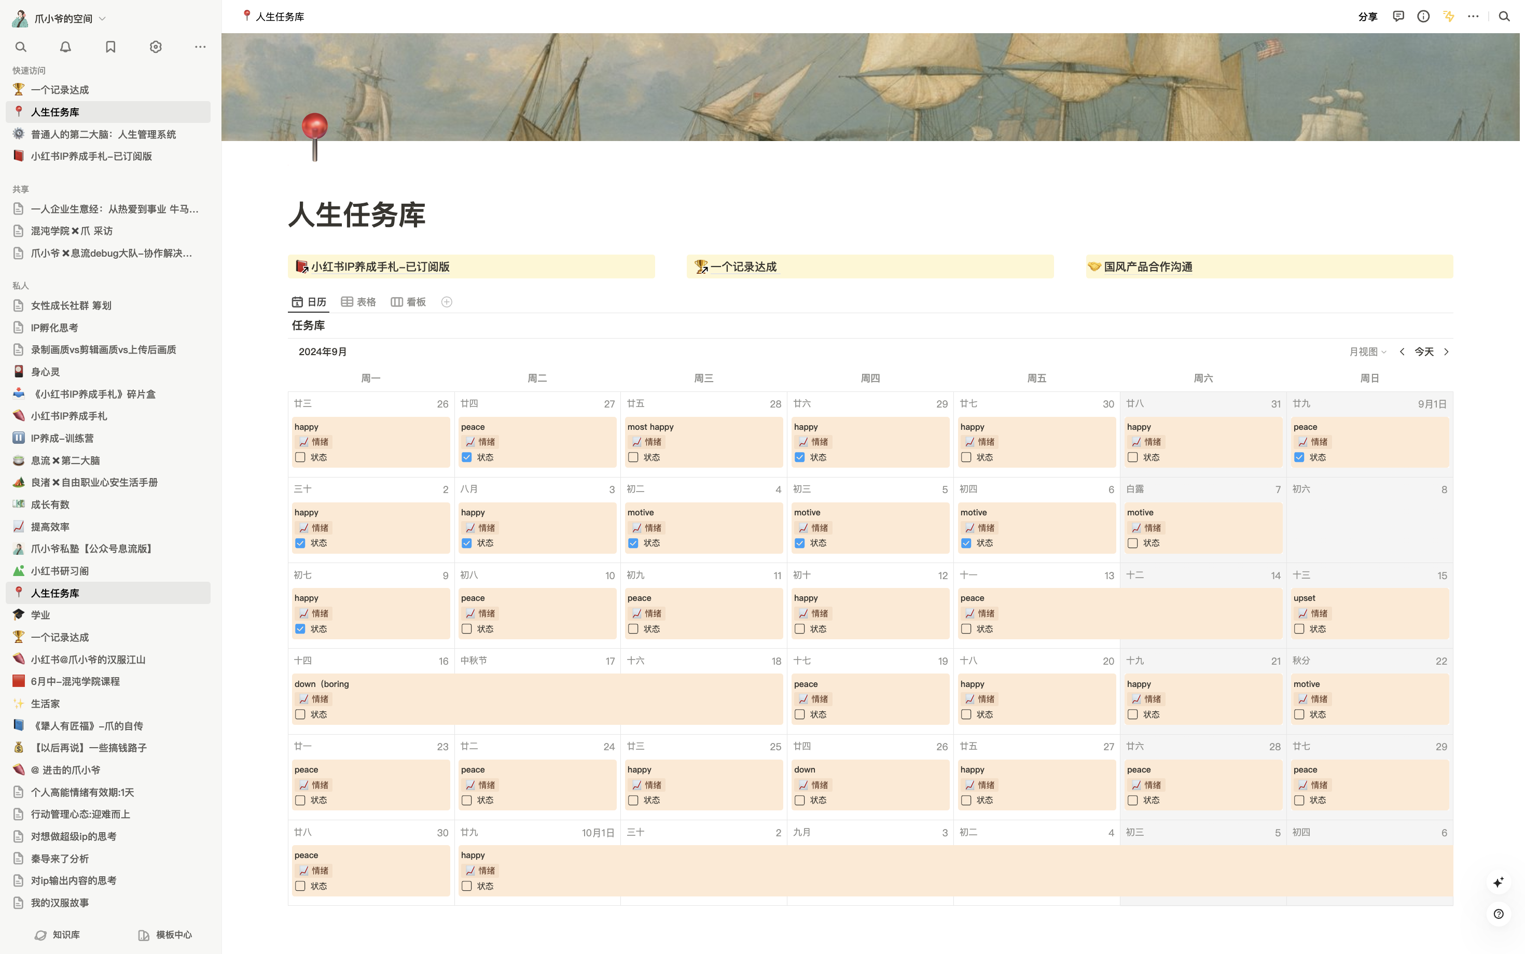Image resolution: width=1525 pixels, height=954 pixels.
Task: Click the page info icon
Action: coord(1423,17)
